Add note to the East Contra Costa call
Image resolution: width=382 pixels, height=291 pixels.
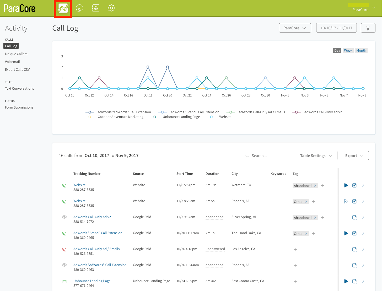354,281
